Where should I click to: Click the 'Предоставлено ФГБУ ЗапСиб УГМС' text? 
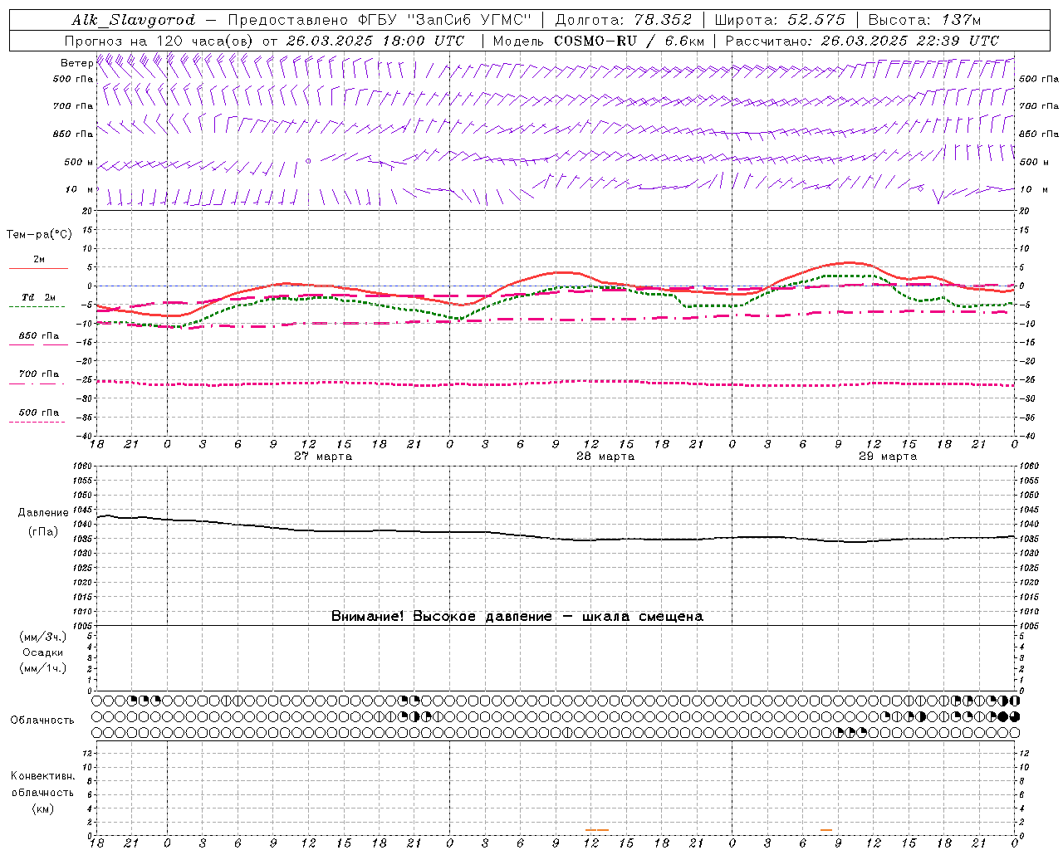(380, 20)
